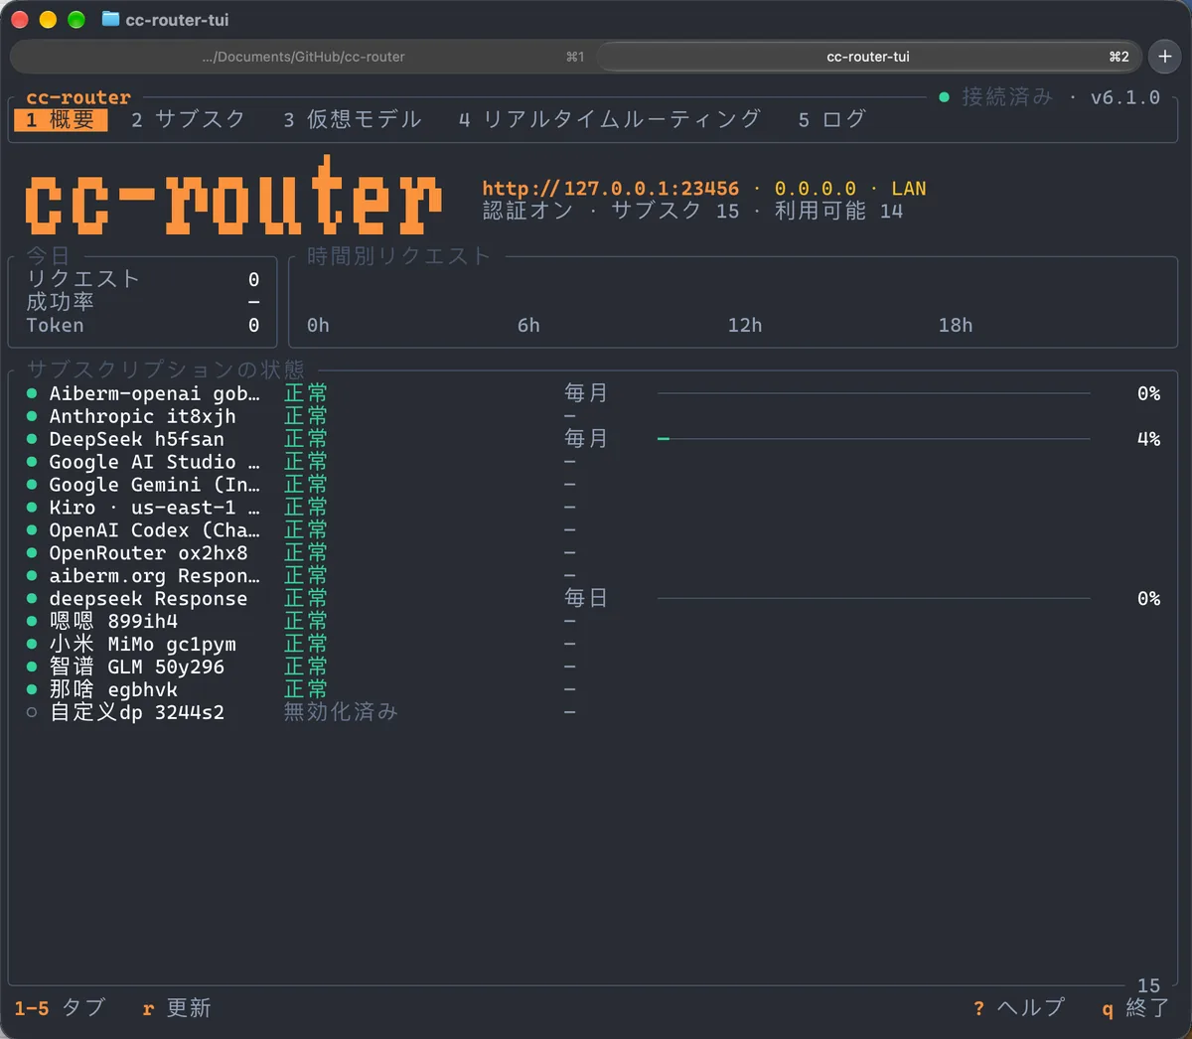Image resolution: width=1192 pixels, height=1039 pixels.
Task: Click the ? ヘルプ help hint
Action: coord(1019,1008)
